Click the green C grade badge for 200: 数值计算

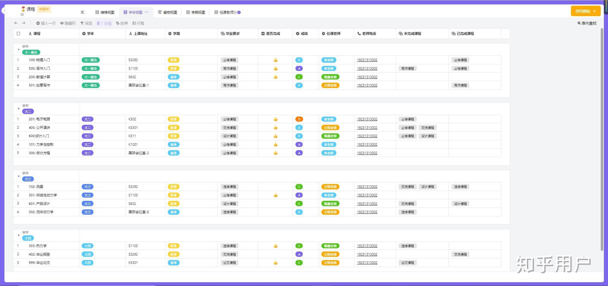299,77
